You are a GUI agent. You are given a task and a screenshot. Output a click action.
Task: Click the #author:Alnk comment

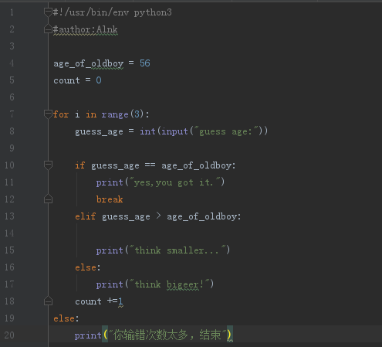[x=86, y=29]
